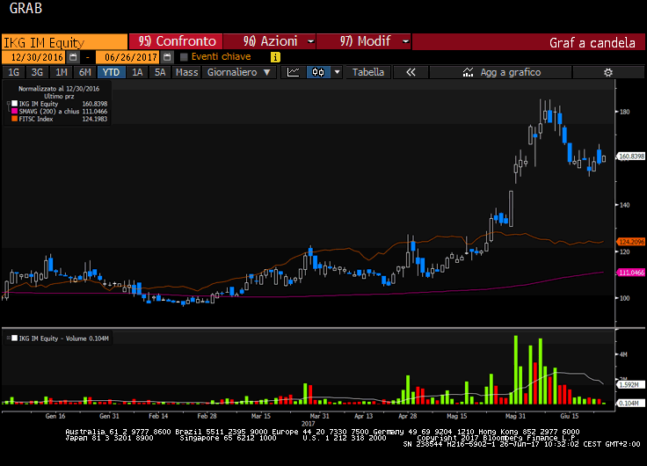Open the Giornaliero periodicity dropdown
This screenshot has width=647, height=466.
coord(236,72)
